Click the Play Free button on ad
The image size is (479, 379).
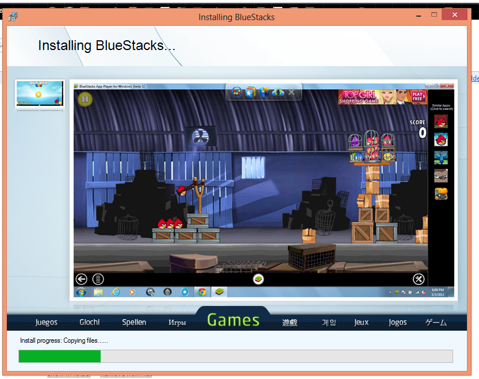418,96
